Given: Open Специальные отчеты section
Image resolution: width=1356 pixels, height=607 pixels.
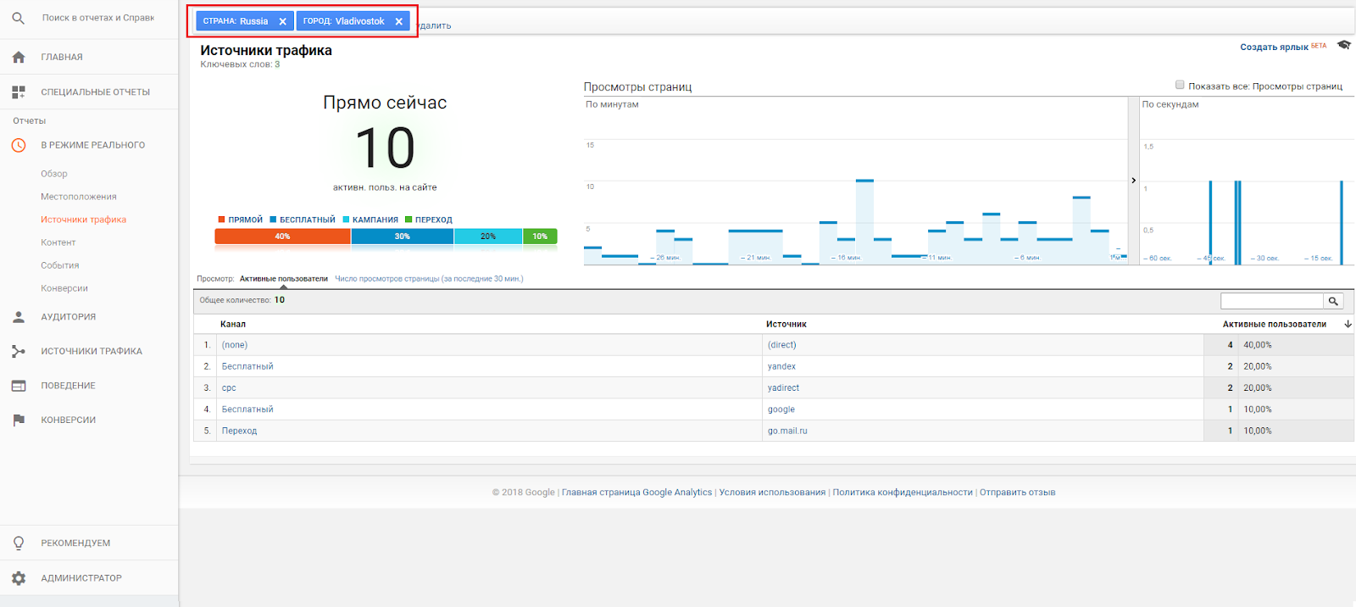Looking at the screenshot, I should [96, 92].
